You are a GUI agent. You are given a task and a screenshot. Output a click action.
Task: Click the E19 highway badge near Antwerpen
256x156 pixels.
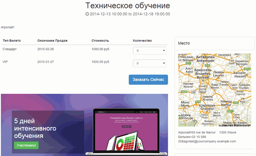tap(207, 66)
